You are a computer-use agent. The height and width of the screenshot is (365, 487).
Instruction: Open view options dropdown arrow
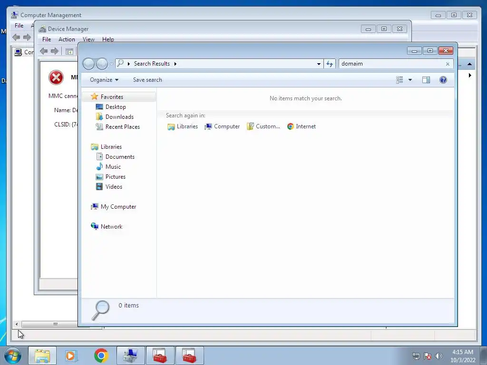coord(410,80)
